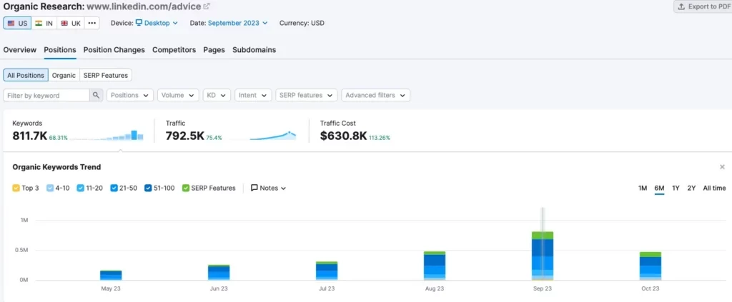The width and height of the screenshot is (732, 302).
Task: Toggle the 4-10 positions checkbox
Action: tap(50, 188)
